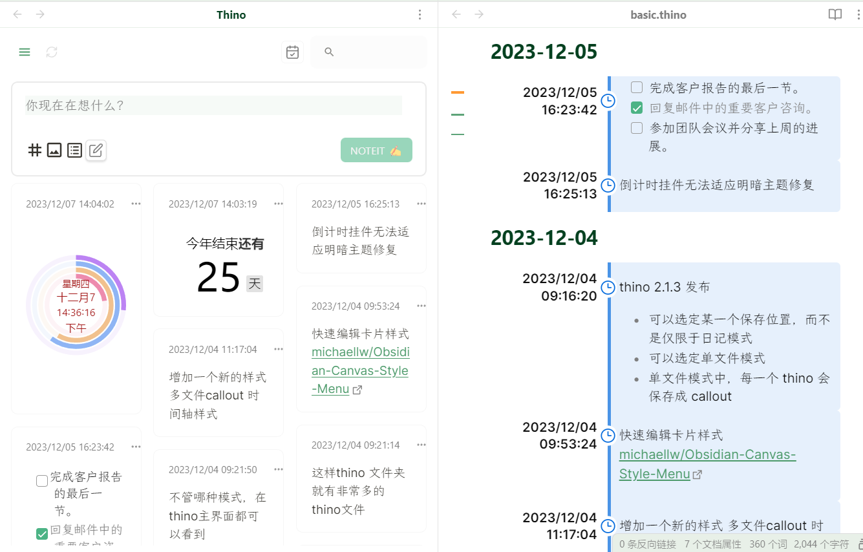Jump to orange outline marker

458,92
